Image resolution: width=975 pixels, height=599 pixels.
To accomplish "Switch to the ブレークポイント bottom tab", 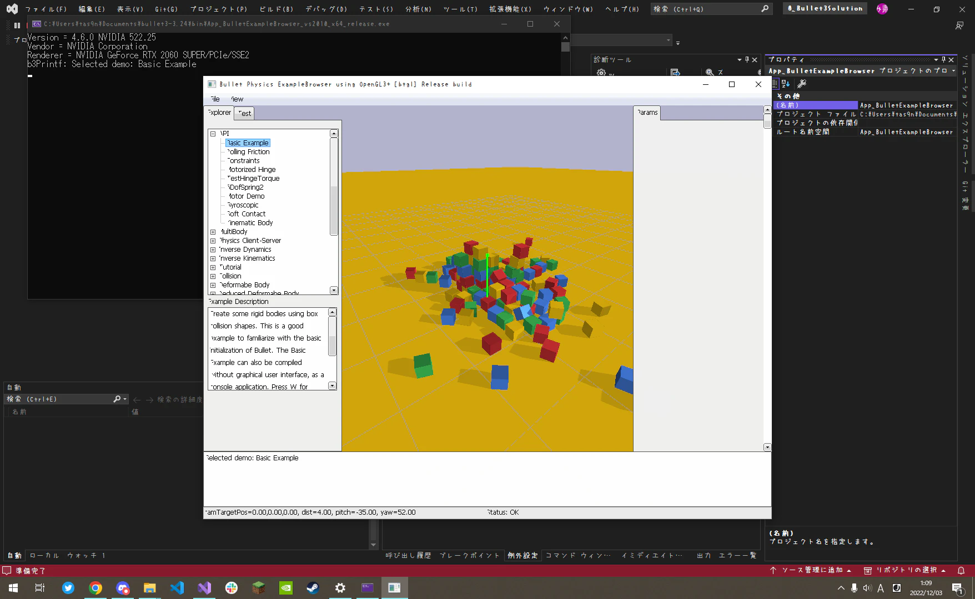I will (x=470, y=555).
